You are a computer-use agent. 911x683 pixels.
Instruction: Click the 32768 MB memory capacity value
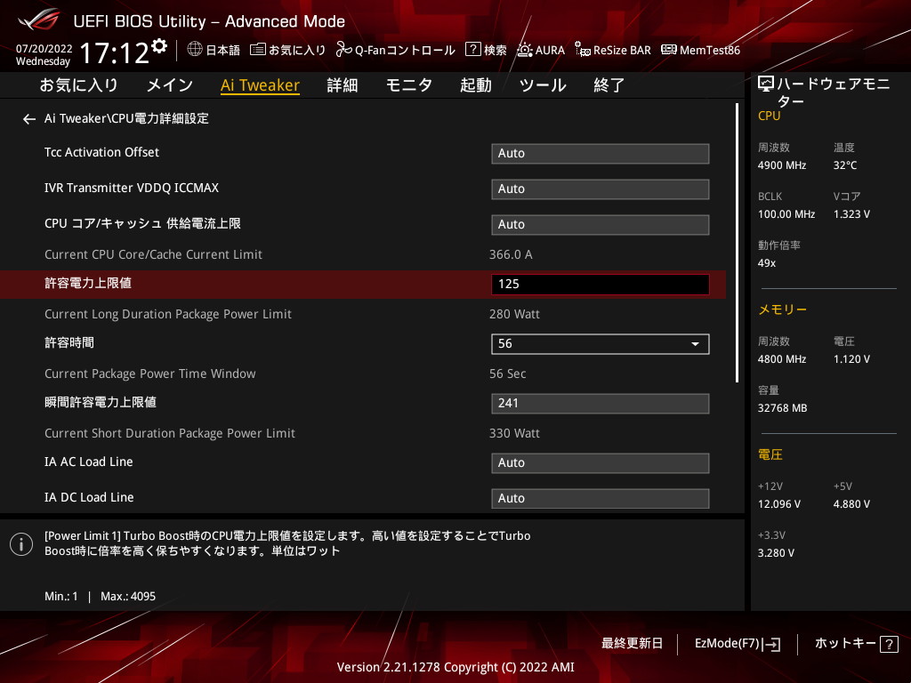coord(782,408)
